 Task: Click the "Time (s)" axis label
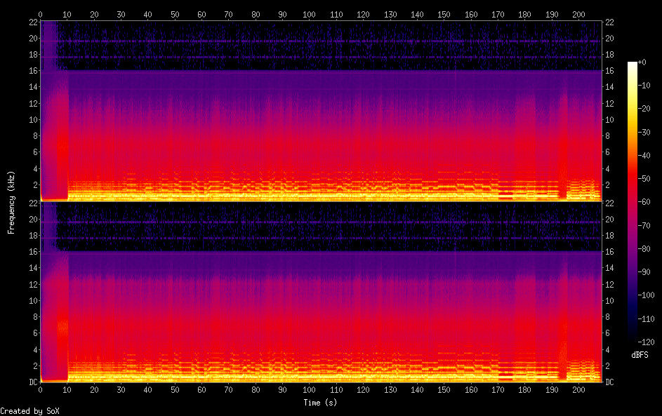click(321, 403)
